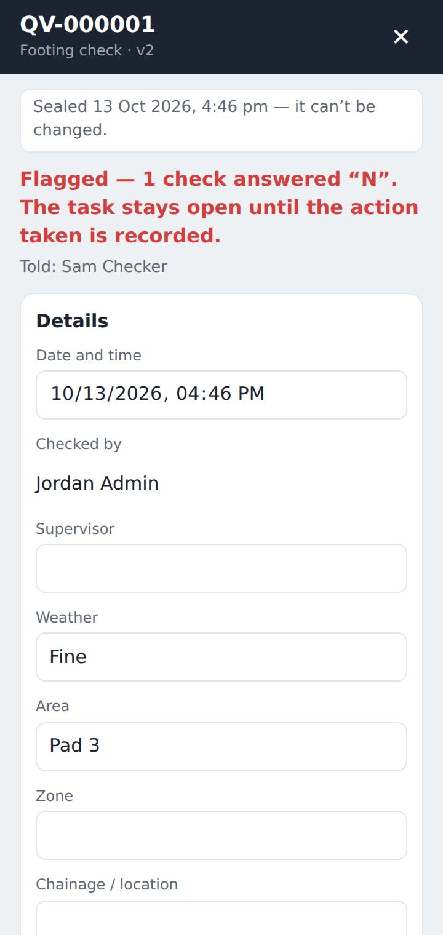
Task: Click the Checked by label
Action: [x=79, y=444]
